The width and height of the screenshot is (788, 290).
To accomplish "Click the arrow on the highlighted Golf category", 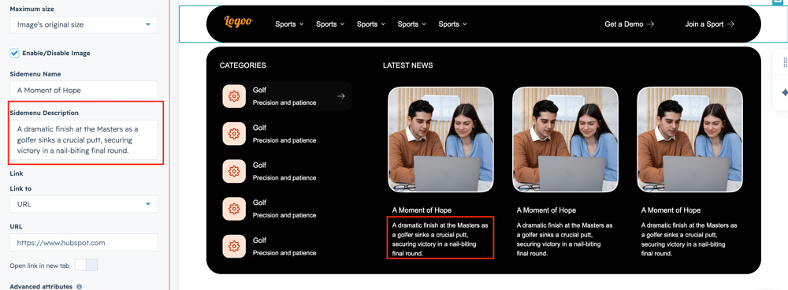I will 340,96.
